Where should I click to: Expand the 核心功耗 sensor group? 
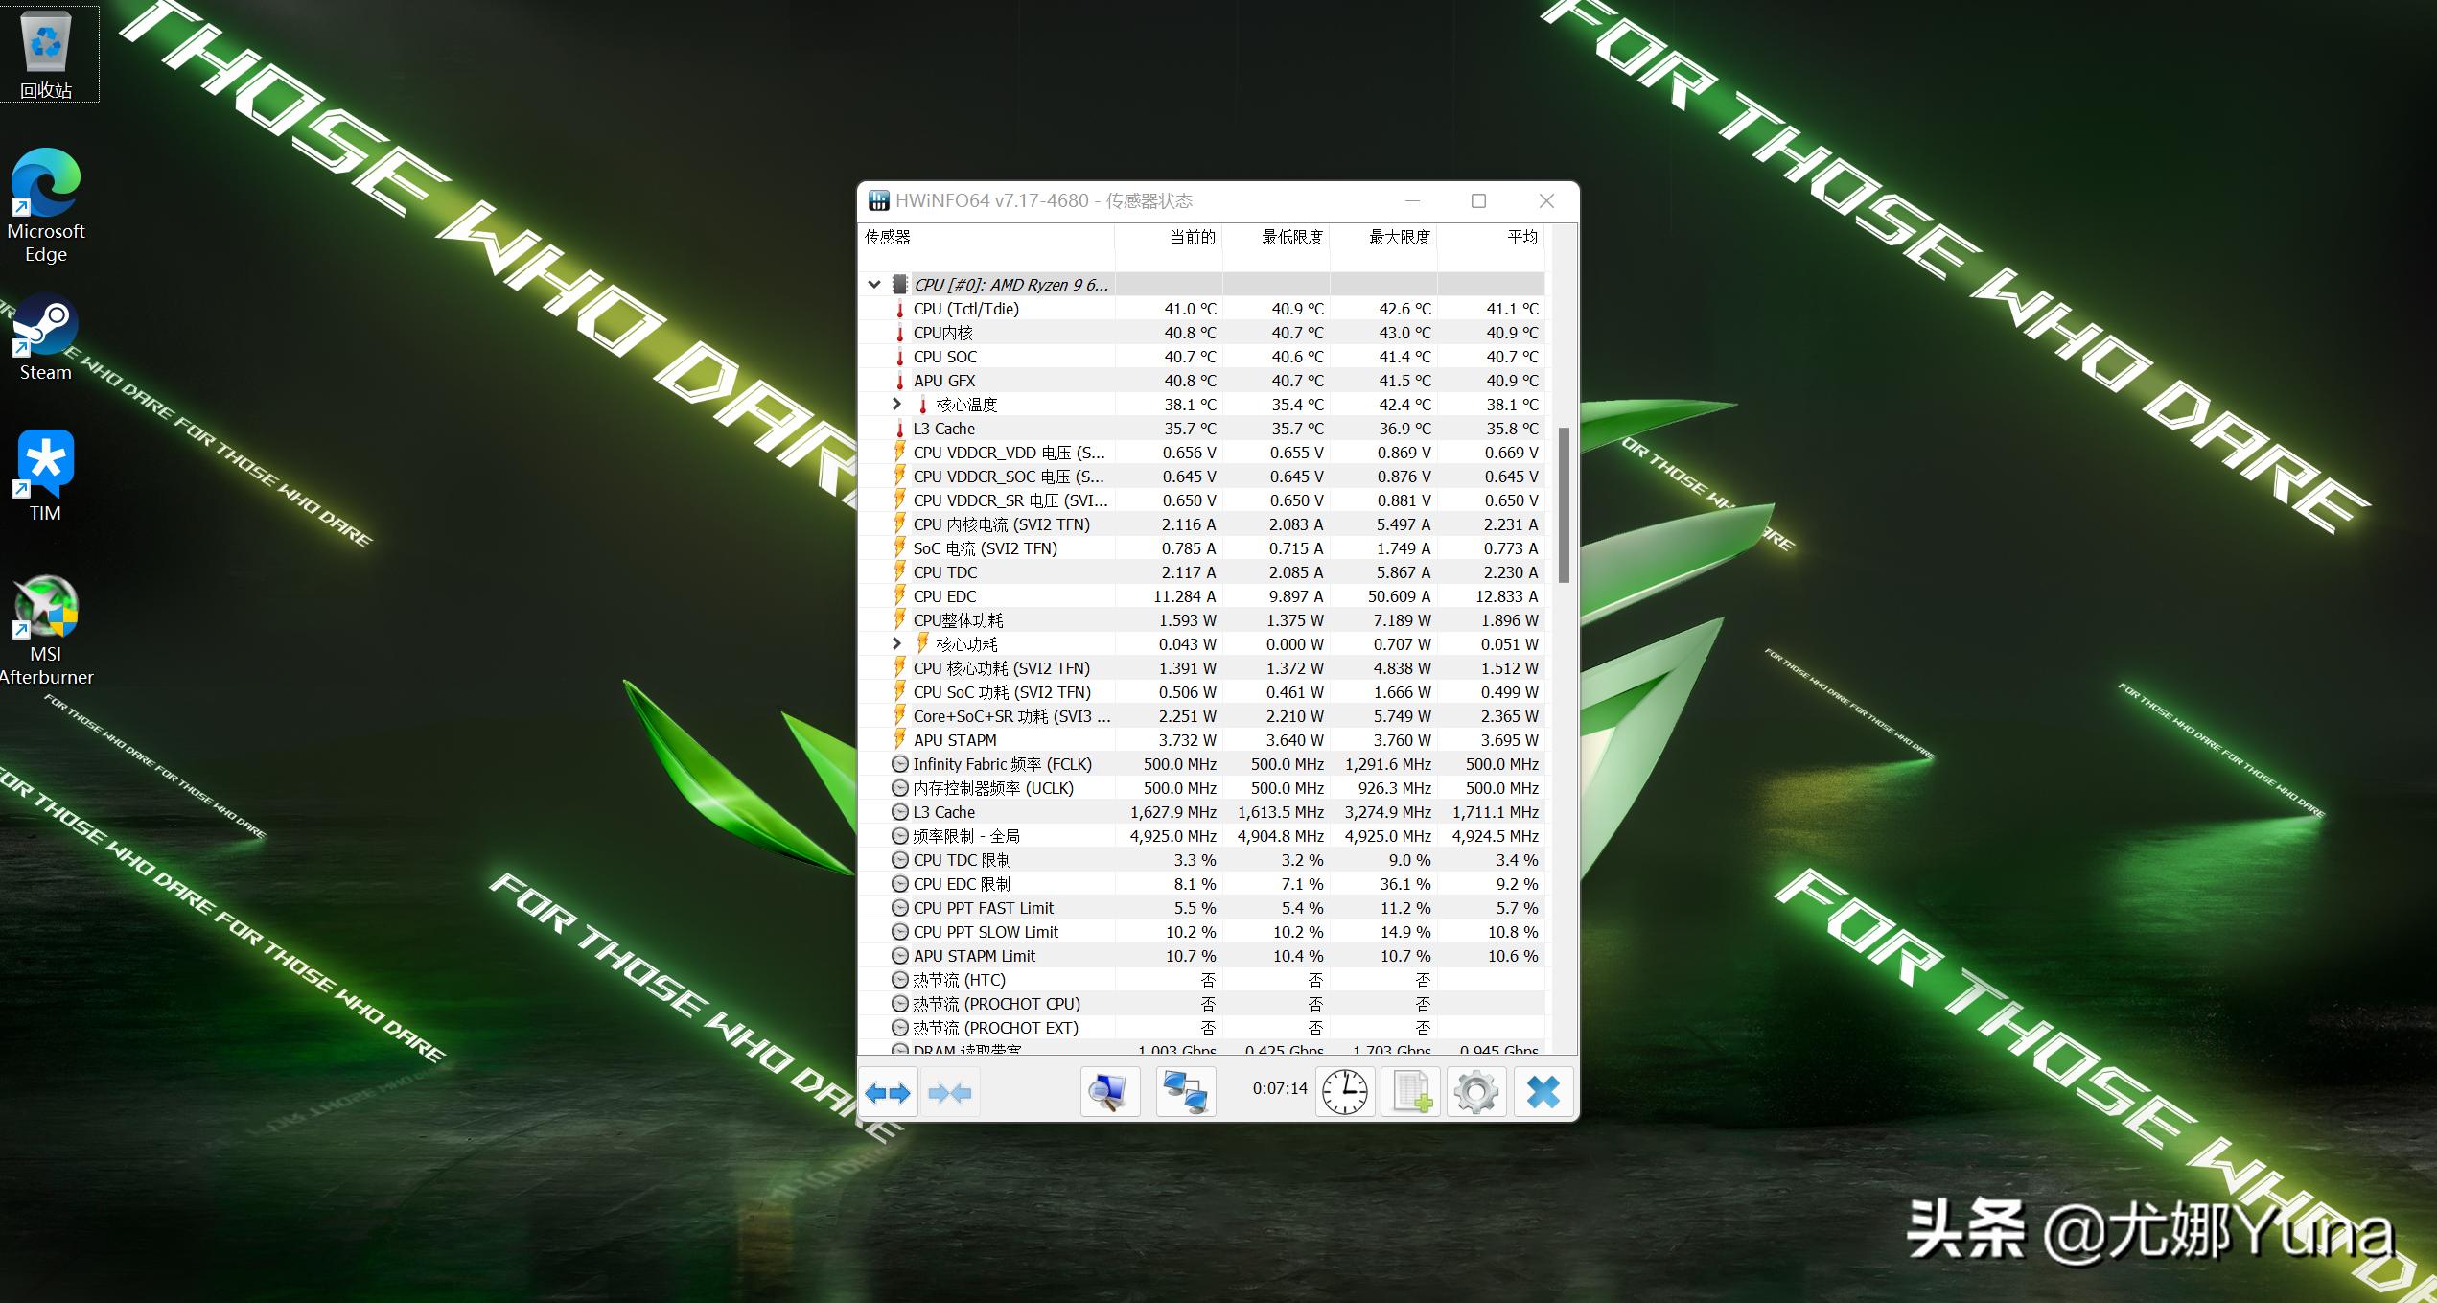(x=897, y=643)
